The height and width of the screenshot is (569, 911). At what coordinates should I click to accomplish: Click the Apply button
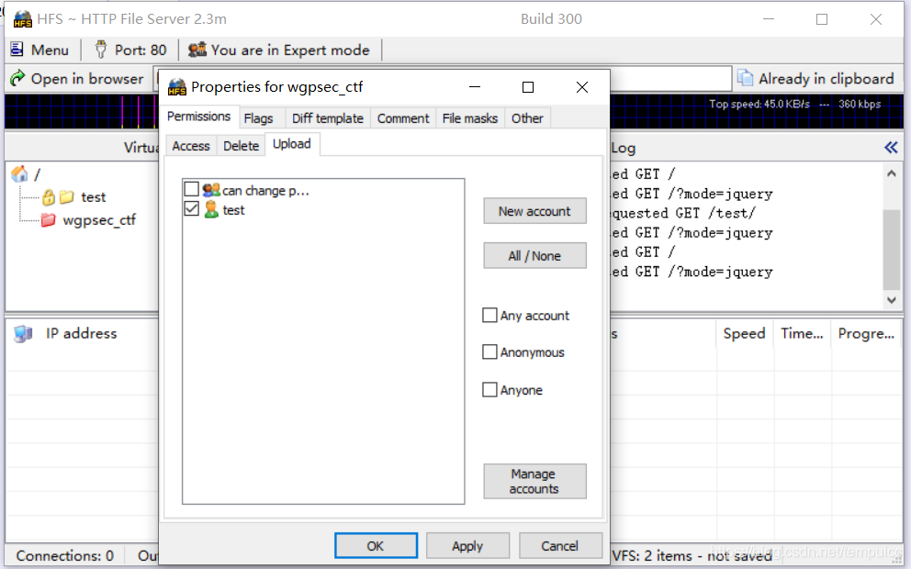tap(467, 546)
